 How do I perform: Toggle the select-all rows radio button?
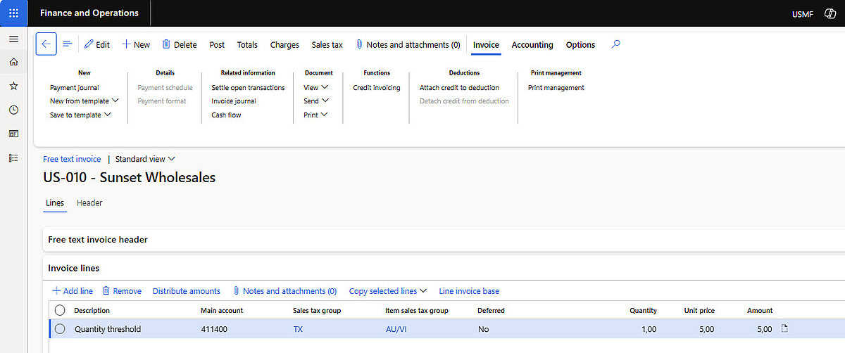click(60, 310)
